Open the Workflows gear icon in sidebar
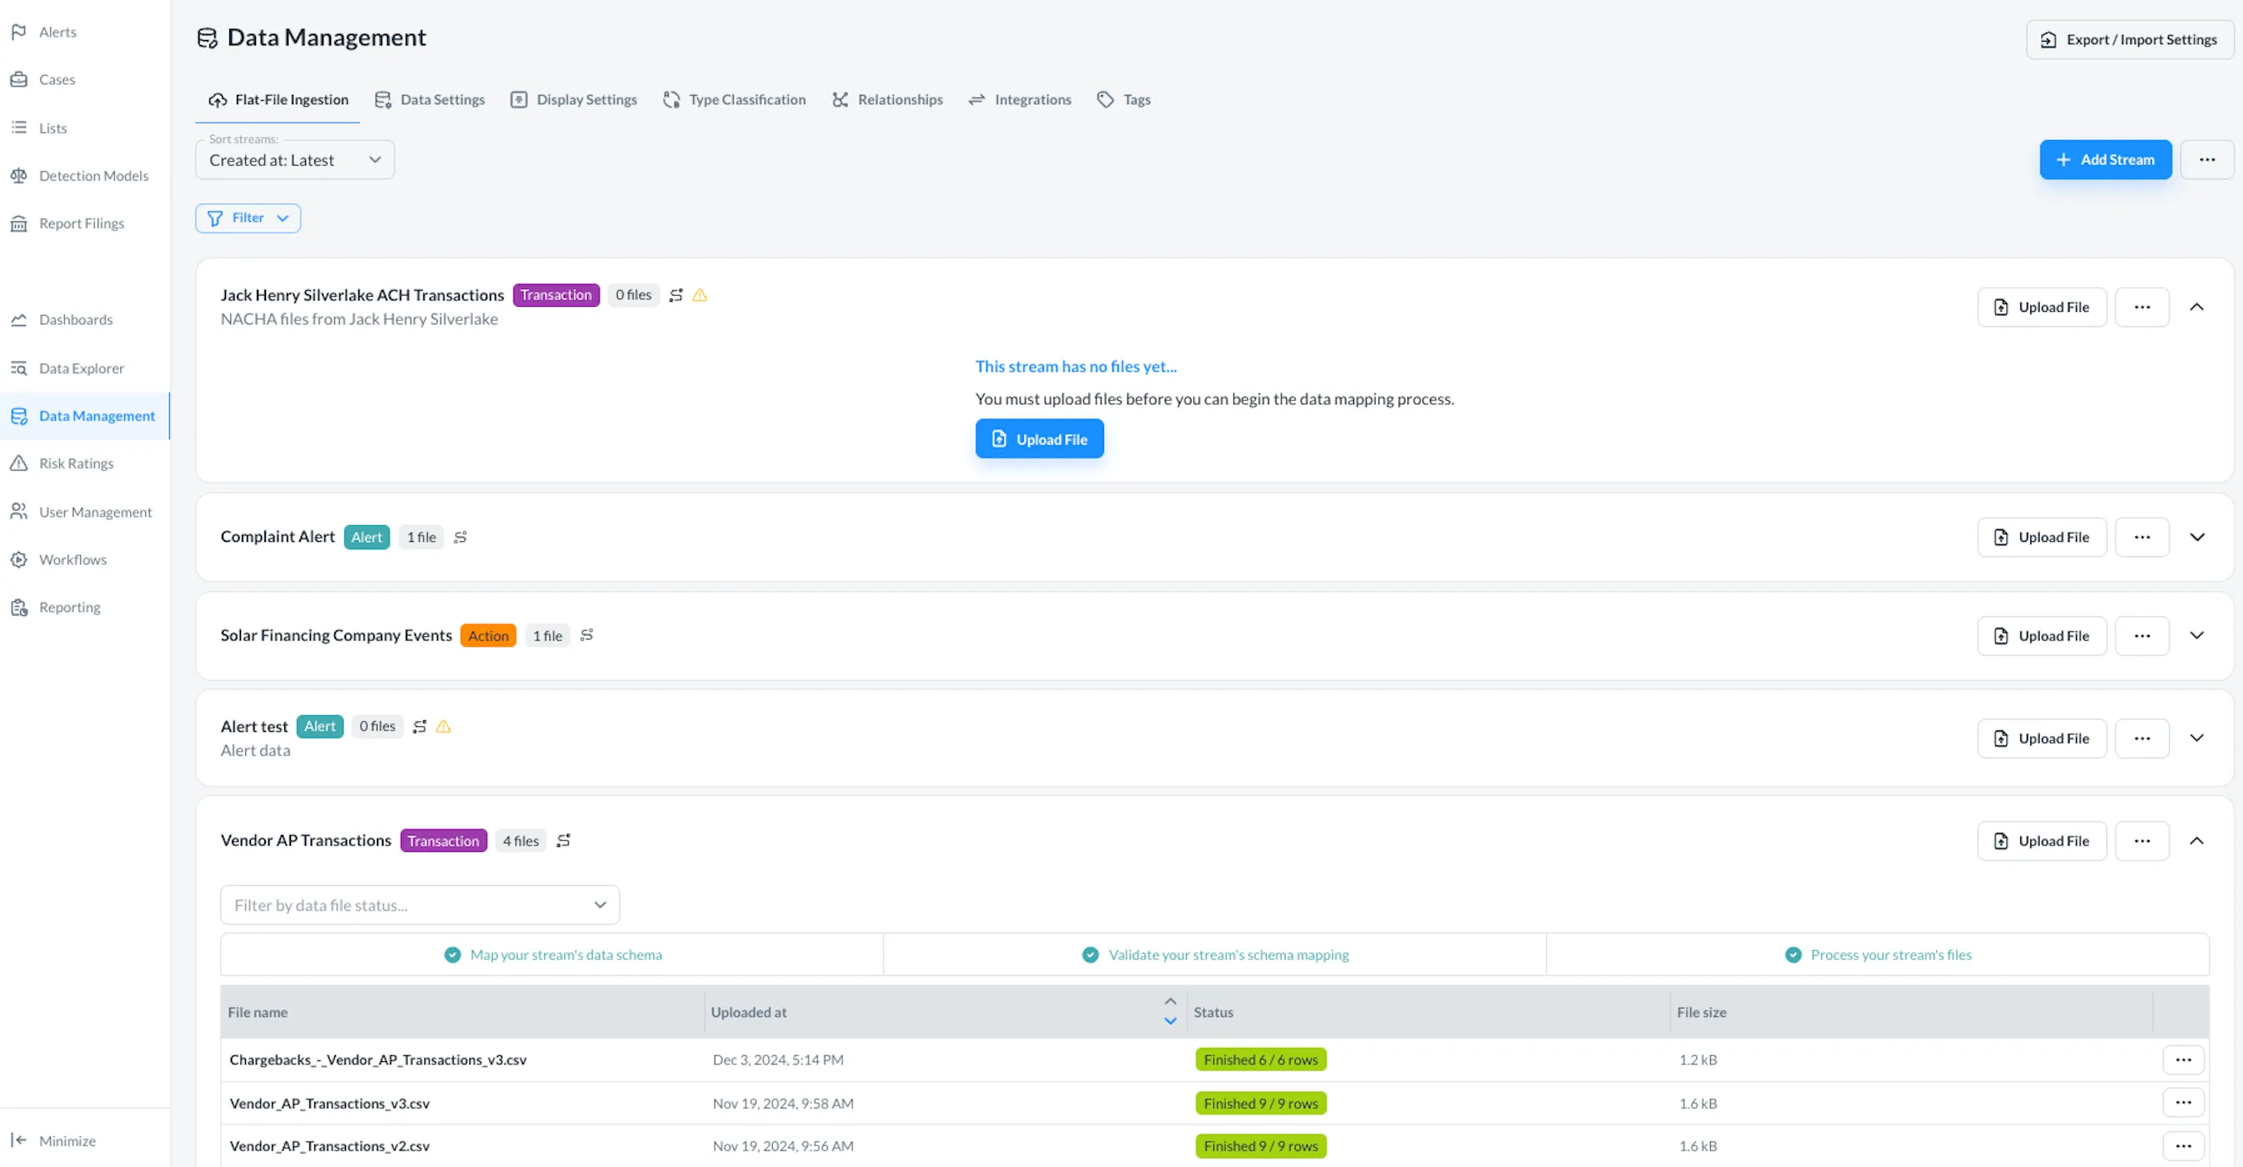 pyautogui.click(x=18, y=559)
